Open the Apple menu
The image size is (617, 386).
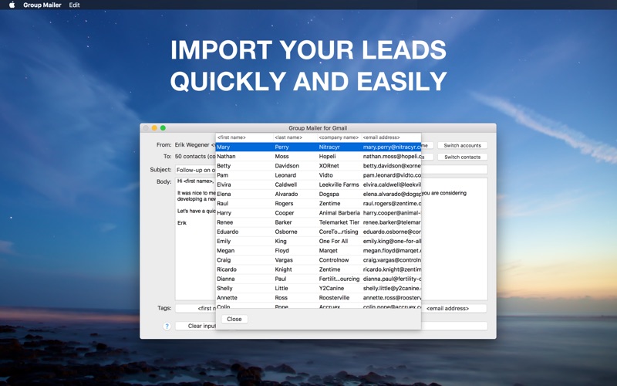12,5
